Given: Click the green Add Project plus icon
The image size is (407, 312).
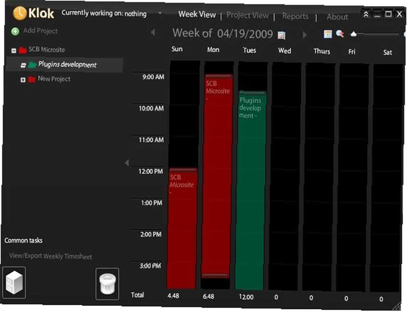Looking at the screenshot, I should pos(15,31).
